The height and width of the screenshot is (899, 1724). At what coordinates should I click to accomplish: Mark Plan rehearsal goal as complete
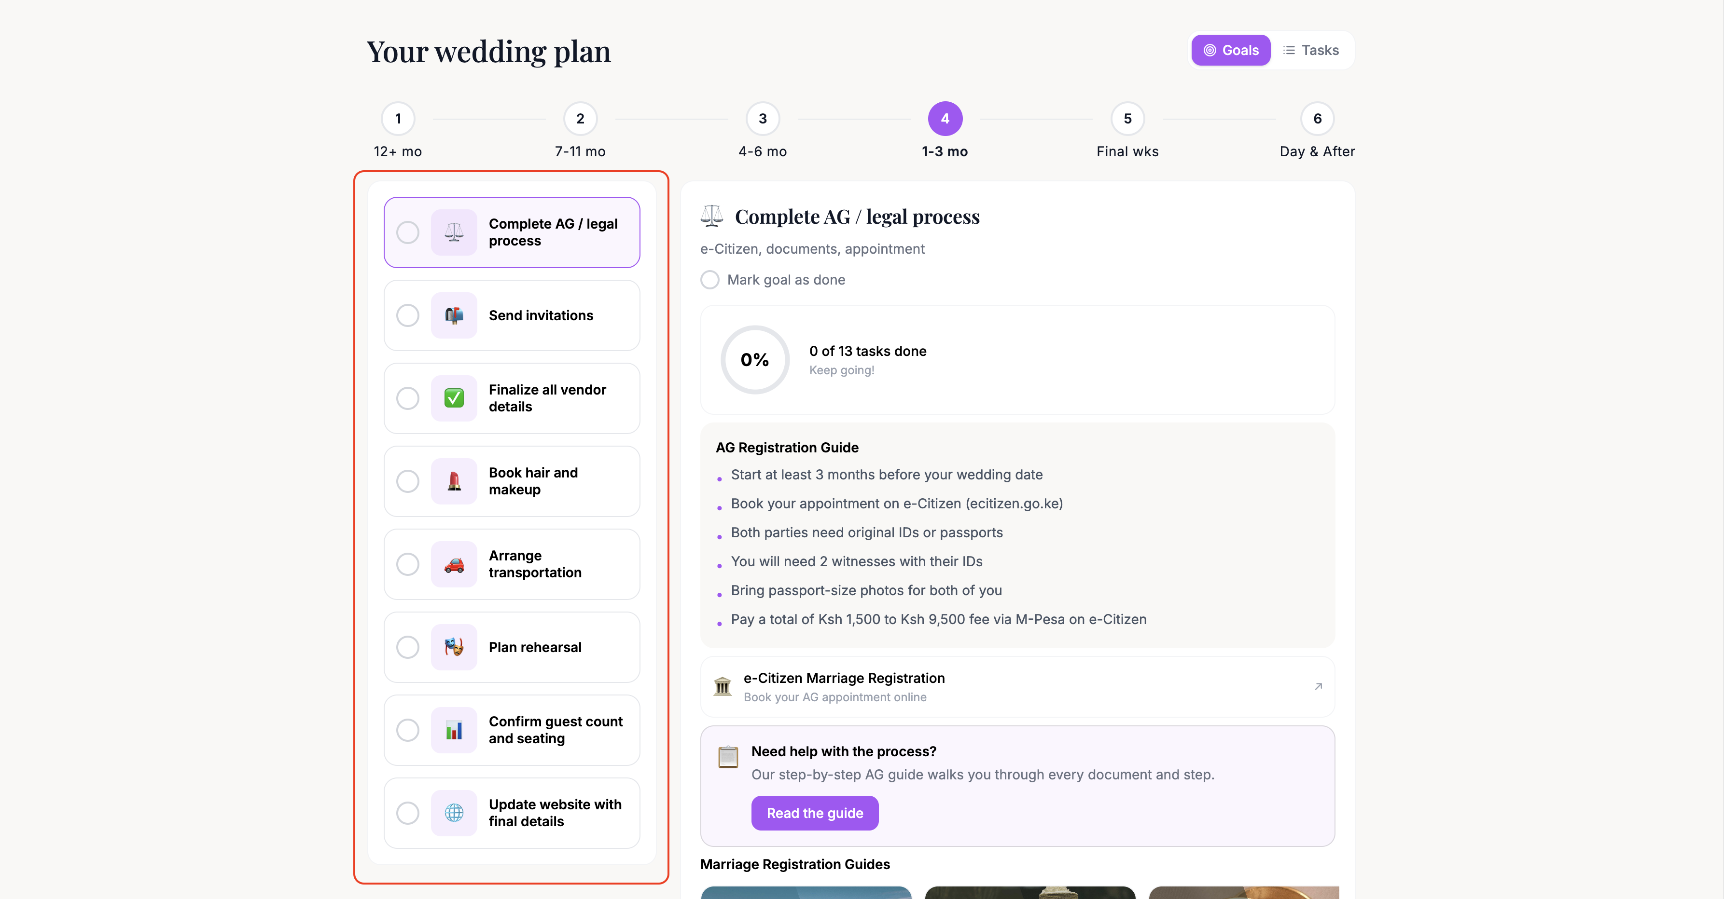click(x=407, y=647)
